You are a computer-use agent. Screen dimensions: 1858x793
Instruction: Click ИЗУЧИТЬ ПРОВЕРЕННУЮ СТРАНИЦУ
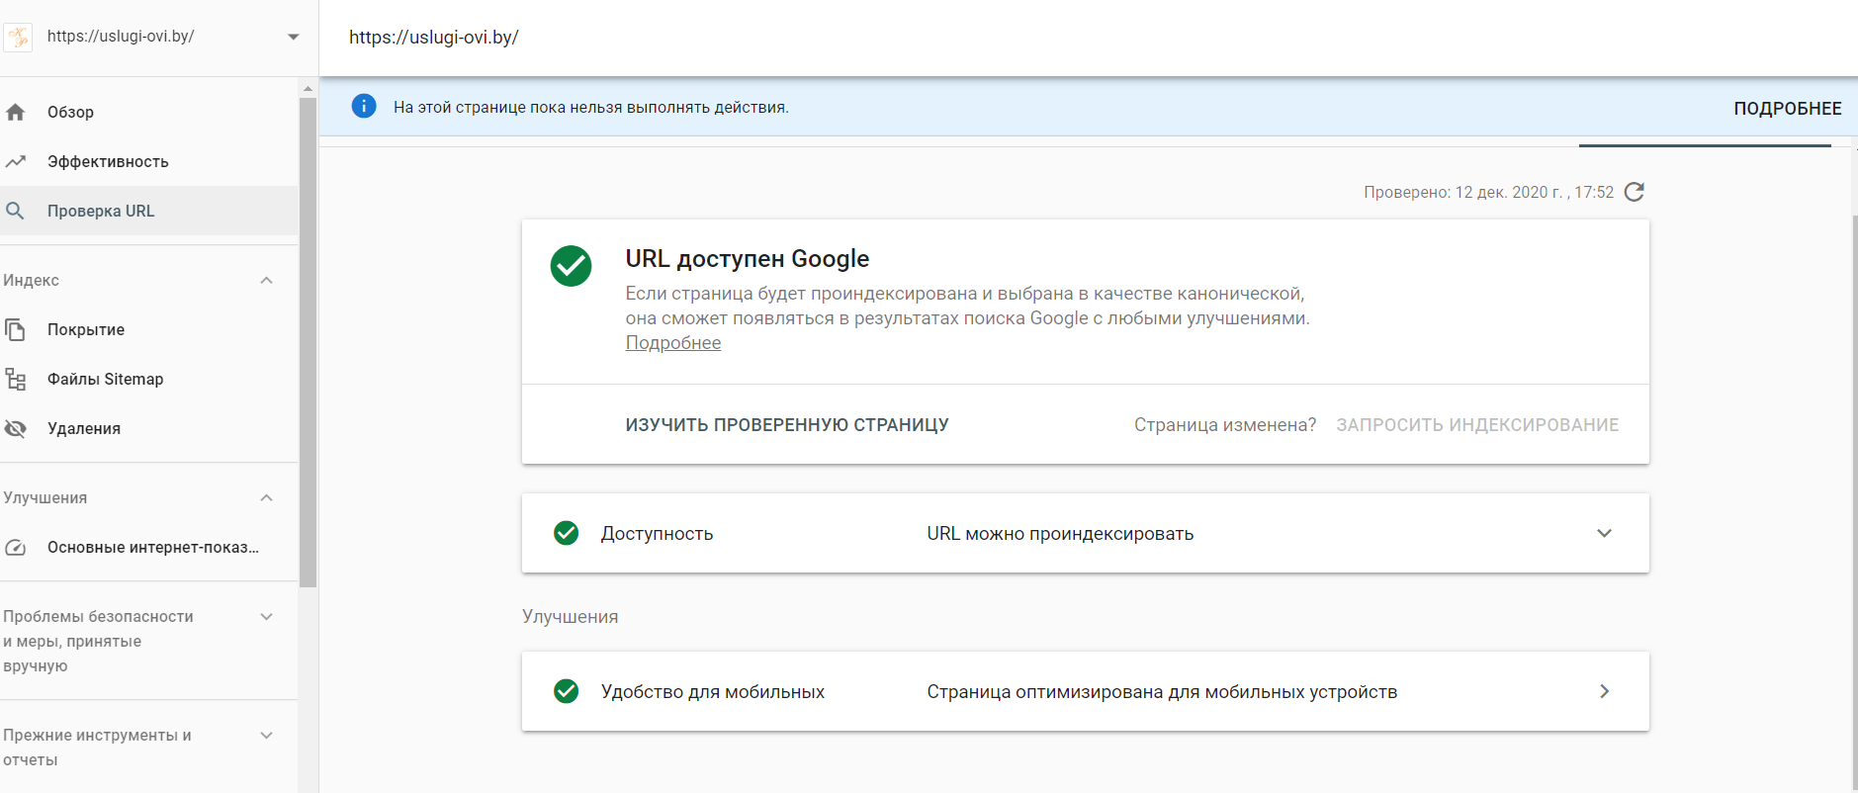[x=787, y=425]
